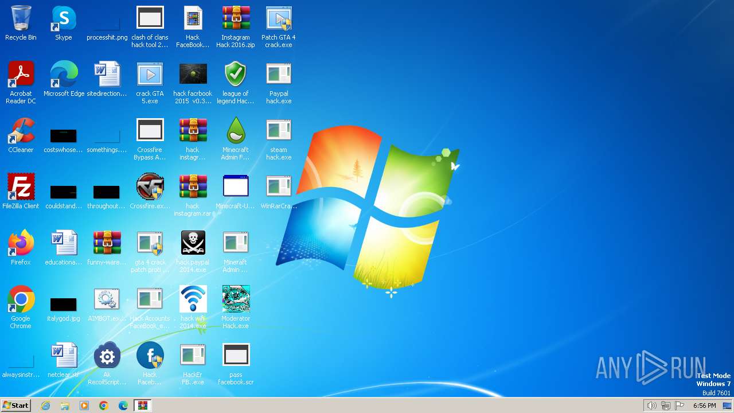This screenshot has width=734, height=413.
Task: Select Hack Accounts FaceBook file
Action: click(x=150, y=299)
